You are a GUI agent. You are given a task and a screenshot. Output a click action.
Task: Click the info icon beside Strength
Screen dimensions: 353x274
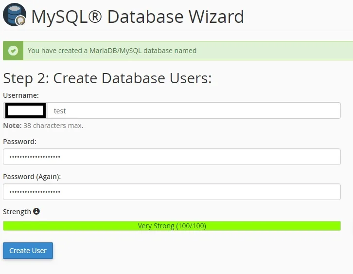click(36, 212)
